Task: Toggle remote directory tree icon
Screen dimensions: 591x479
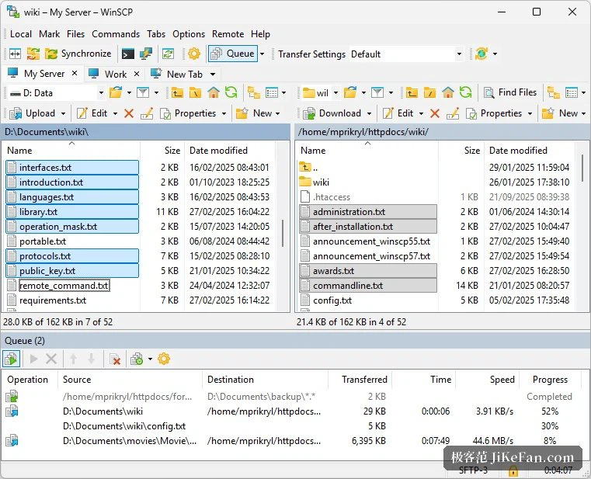Action: [553, 92]
